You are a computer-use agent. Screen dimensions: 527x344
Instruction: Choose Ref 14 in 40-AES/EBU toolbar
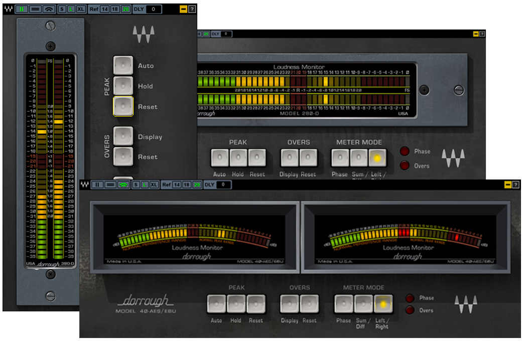[177, 185]
